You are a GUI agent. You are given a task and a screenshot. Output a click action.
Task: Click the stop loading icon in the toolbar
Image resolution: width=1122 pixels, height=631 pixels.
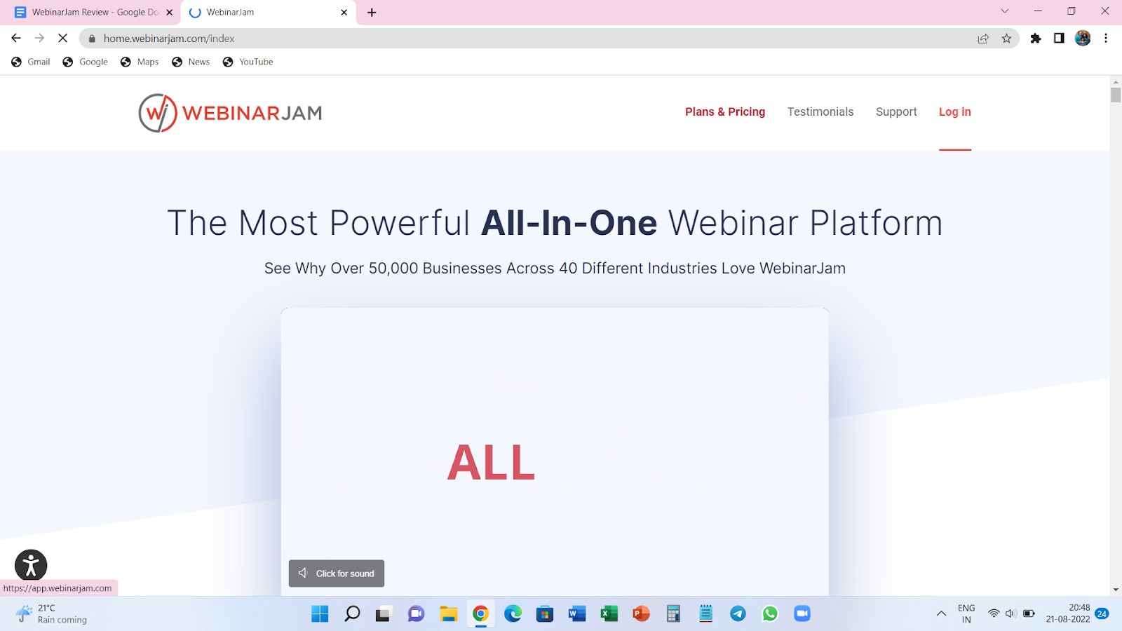pos(63,39)
